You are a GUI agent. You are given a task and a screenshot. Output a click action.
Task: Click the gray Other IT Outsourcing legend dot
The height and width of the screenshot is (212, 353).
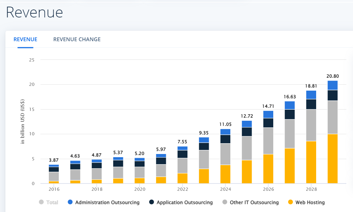pyautogui.click(x=225, y=202)
